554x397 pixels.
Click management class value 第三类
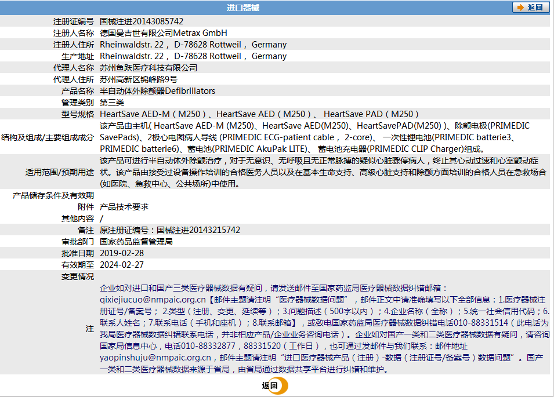click(112, 103)
